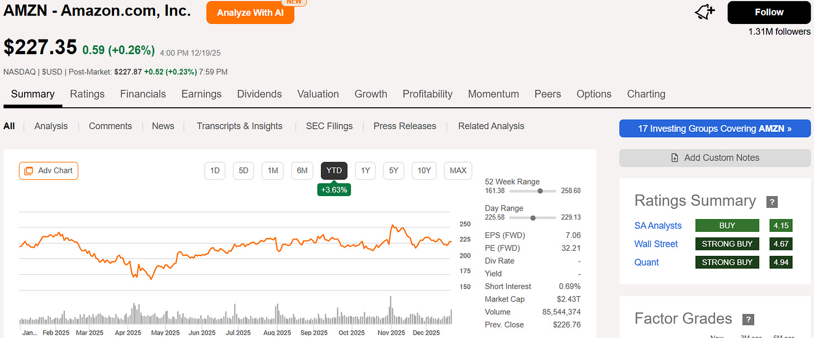Open Related Analysis filter
This screenshot has height=338, width=814.
click(x=491, y=126)
